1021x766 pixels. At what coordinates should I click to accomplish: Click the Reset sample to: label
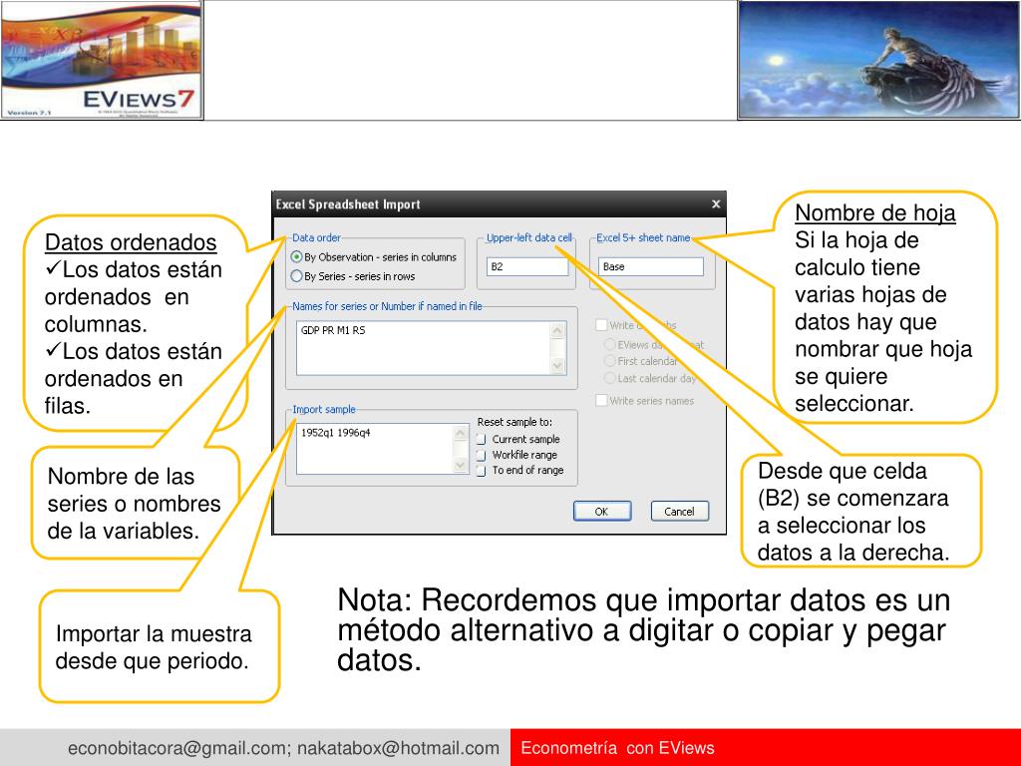click(x=514, y=422)
